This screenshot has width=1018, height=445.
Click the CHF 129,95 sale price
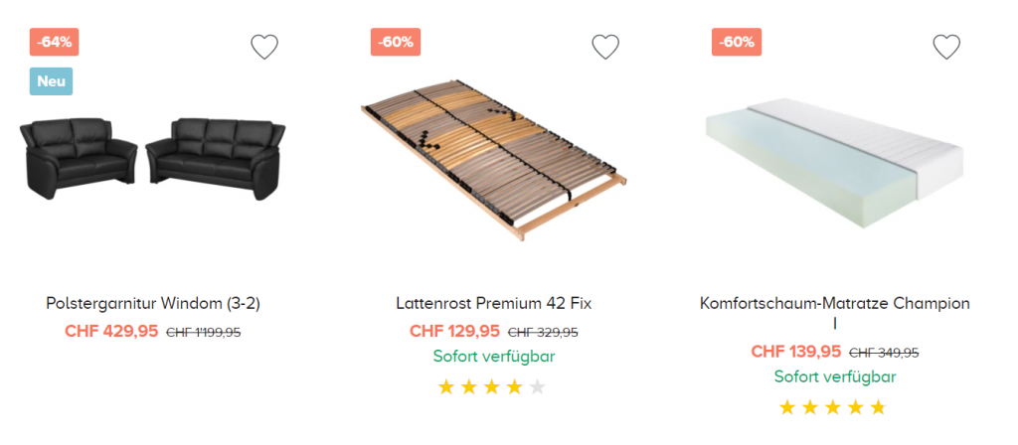pos(454,332)
